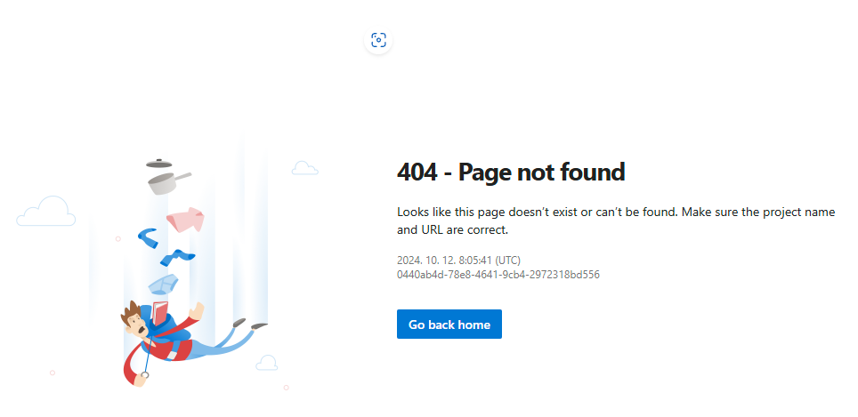Screen dimensions: 858x417
Task: Click the page doesn't exist description text
Action: coord(616,221)
